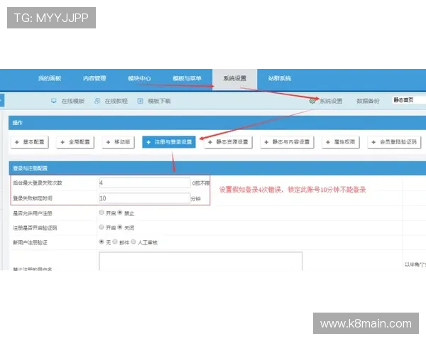Open the 静态资源设置 button
Screen dimensions: 426x341
[228, 142]
